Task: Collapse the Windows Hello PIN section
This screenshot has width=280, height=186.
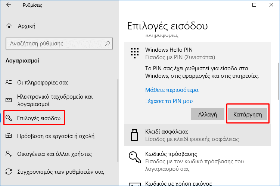Action: click(197, 54)
